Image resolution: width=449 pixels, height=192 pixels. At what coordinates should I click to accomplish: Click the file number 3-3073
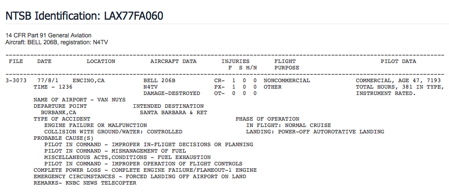click(16, 81)
